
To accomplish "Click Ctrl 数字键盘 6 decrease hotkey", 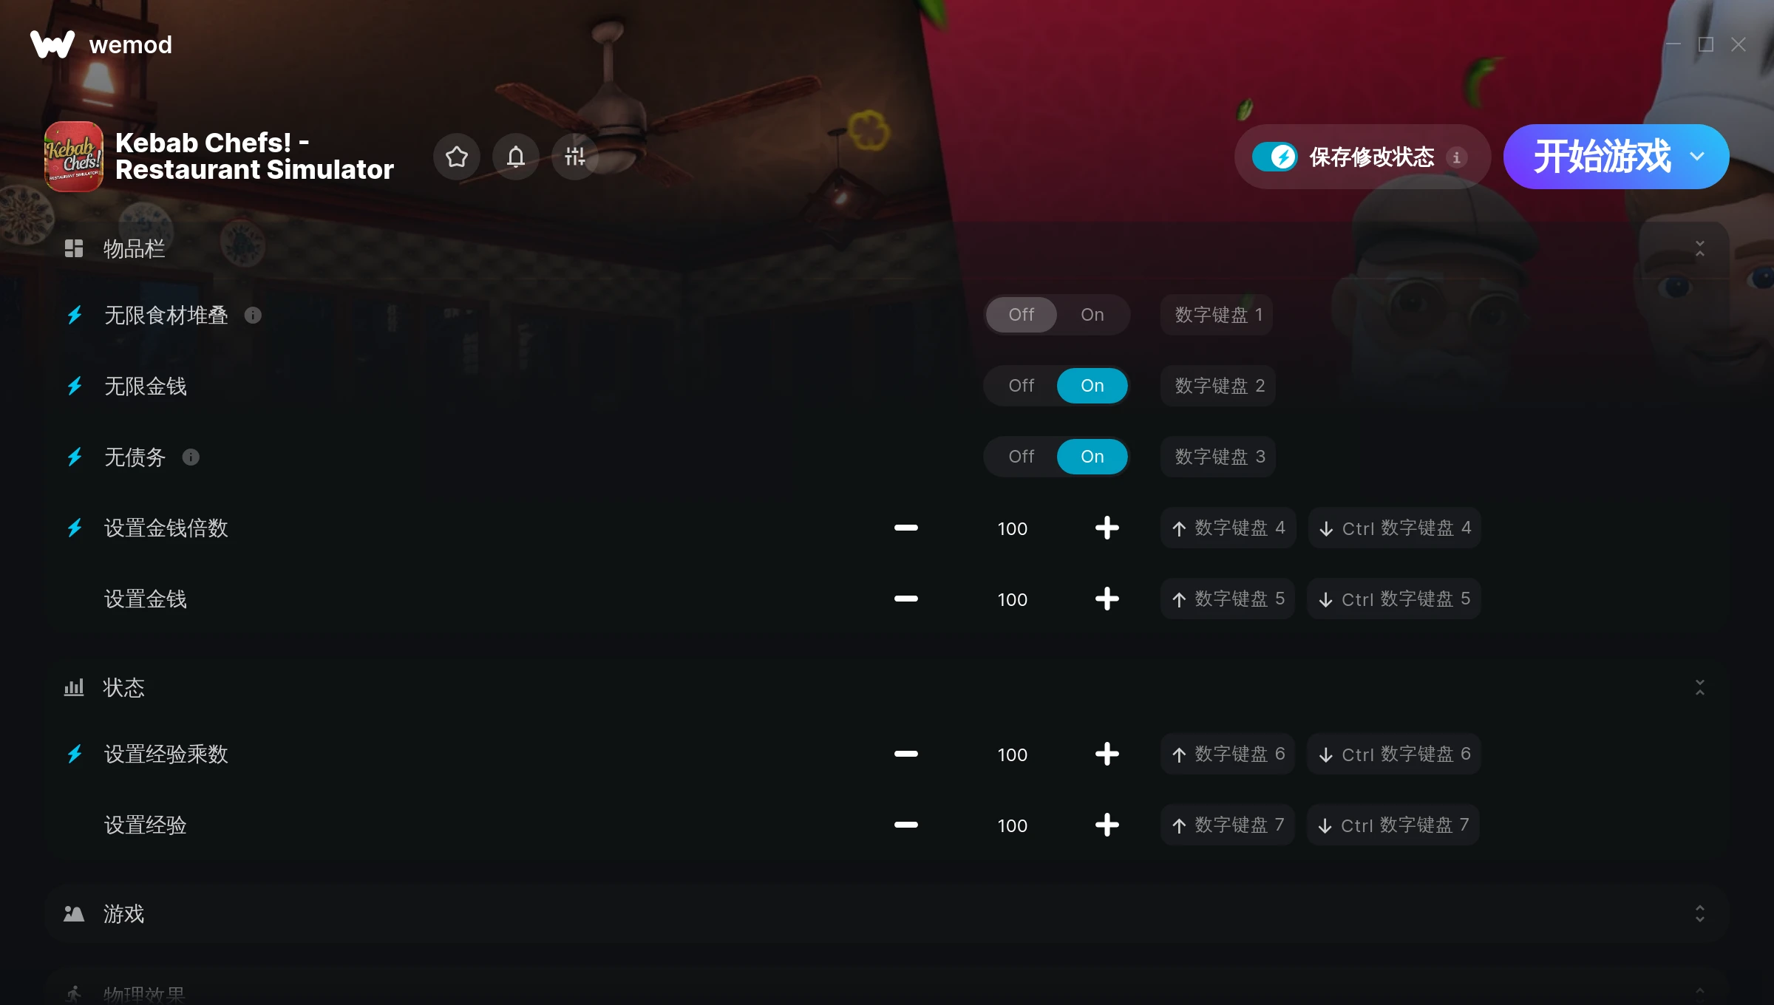I will 1394,754.
